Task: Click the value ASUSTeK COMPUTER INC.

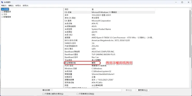Action: (103, 52)
